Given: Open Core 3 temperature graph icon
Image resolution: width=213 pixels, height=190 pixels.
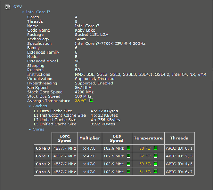Looking at the screenshot, I should tap(155, 172).
